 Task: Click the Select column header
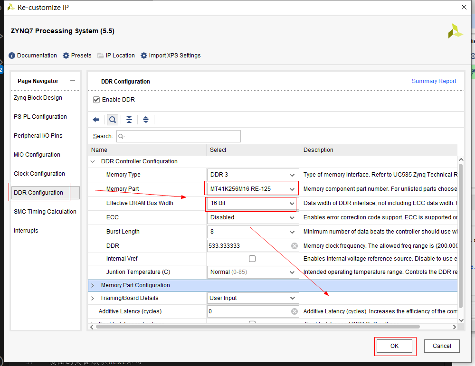[253, 150]
